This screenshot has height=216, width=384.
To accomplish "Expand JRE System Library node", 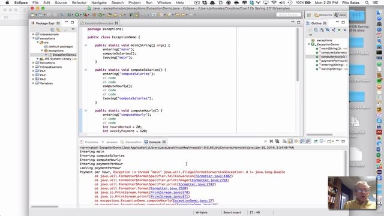I will coord(37,59).
